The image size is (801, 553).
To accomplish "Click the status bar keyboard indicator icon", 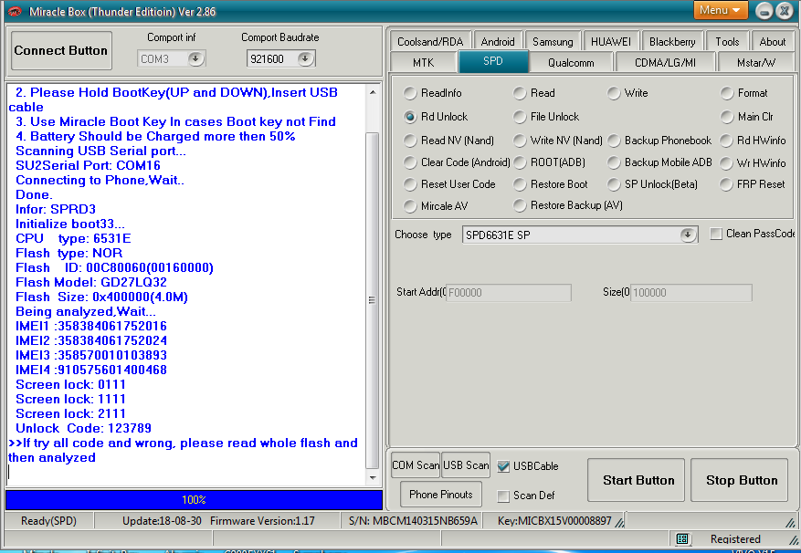I will point(682,538).
